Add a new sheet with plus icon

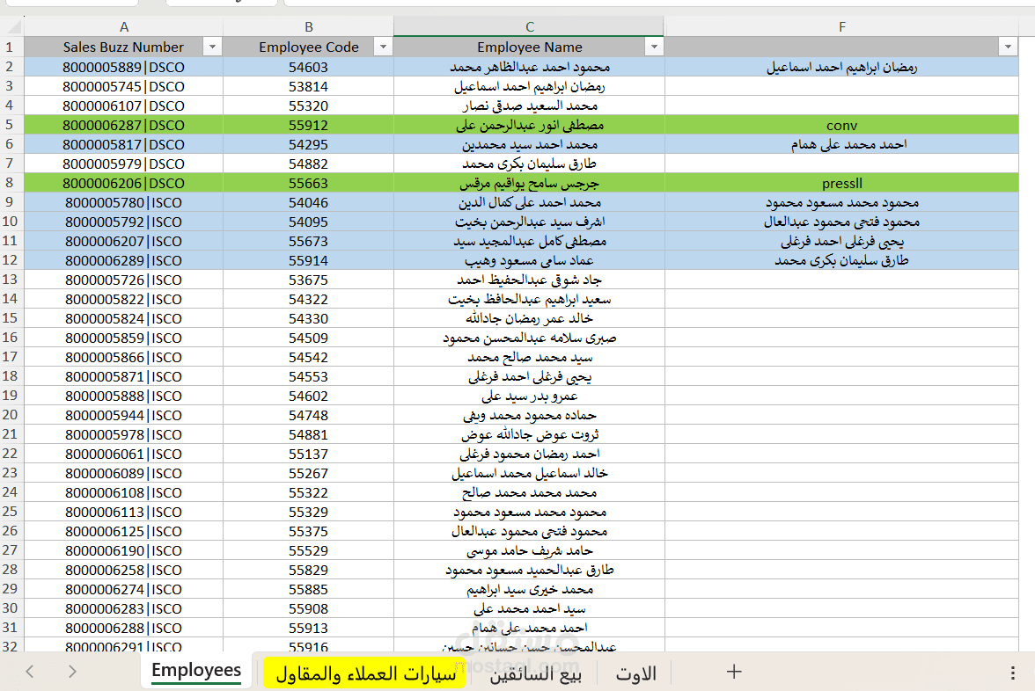click(x=733, y=672)
